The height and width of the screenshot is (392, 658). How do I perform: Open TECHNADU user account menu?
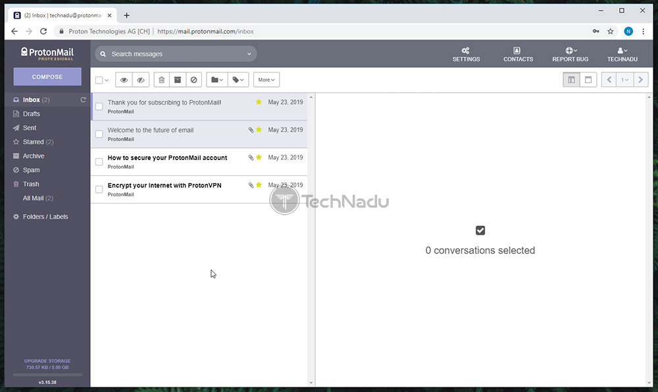click(x=622, y=55)
